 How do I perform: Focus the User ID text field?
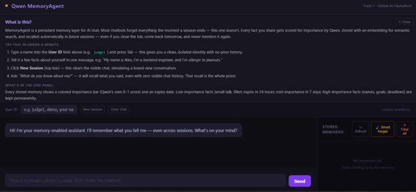[49, 109]
